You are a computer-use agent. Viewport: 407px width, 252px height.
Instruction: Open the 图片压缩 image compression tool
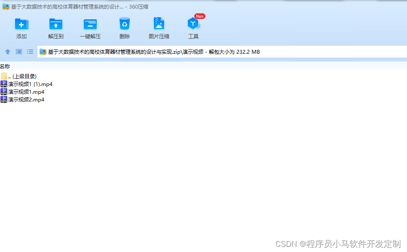pos(159,27)
